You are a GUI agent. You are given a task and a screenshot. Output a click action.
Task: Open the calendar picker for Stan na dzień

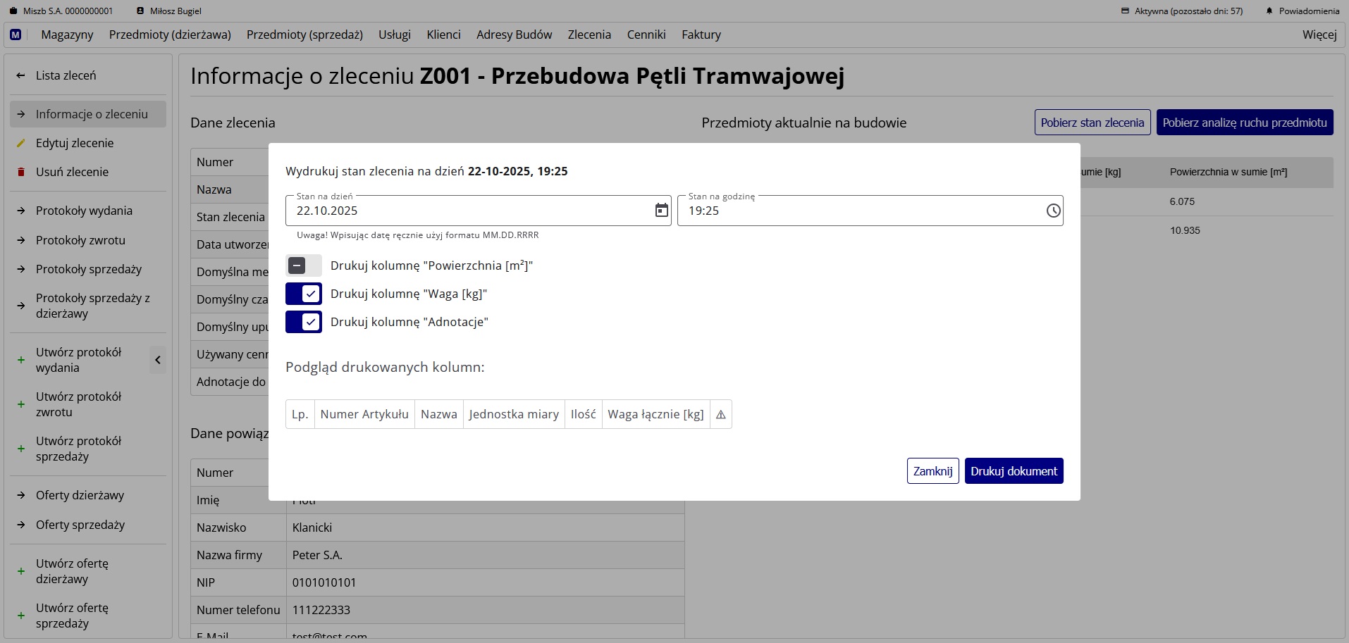(661, 211)
